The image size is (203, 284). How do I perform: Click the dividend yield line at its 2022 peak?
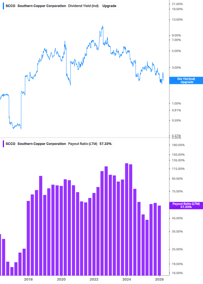coord(102,26)
